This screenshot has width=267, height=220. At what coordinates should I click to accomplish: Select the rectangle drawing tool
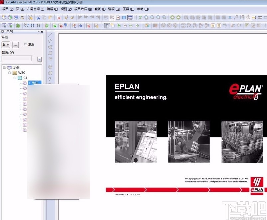pos(50,53)
